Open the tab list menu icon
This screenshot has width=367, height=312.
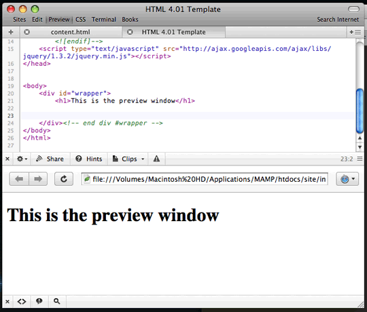coord(355,32)
